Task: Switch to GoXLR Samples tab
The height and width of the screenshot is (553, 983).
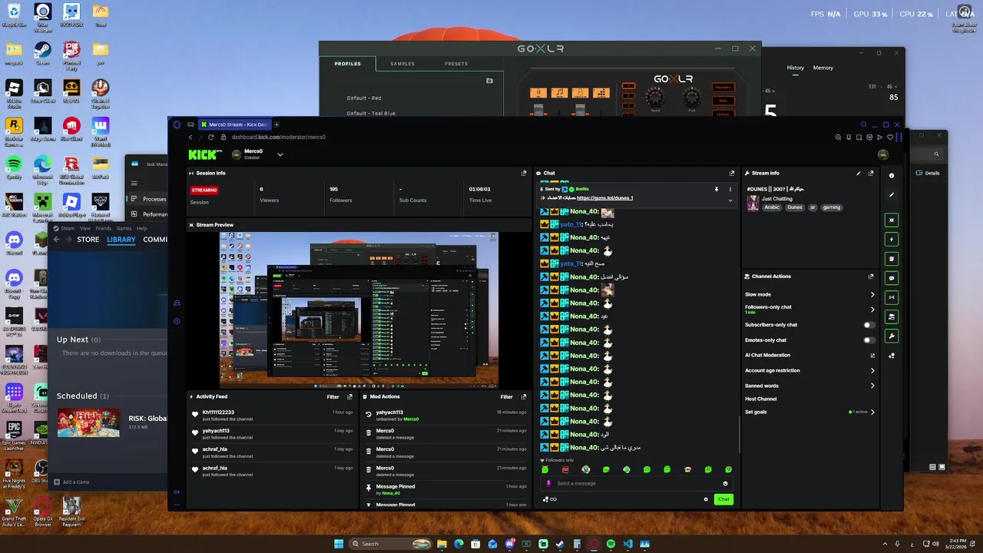Action: (x=402, y=64)
